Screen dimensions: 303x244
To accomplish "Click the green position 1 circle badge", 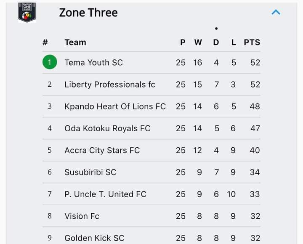I will point(50,62).
